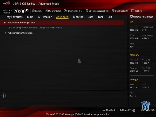The image size is (156, 117).
Task: Show the Hot Keys list
Action: [x=138, y=11]
